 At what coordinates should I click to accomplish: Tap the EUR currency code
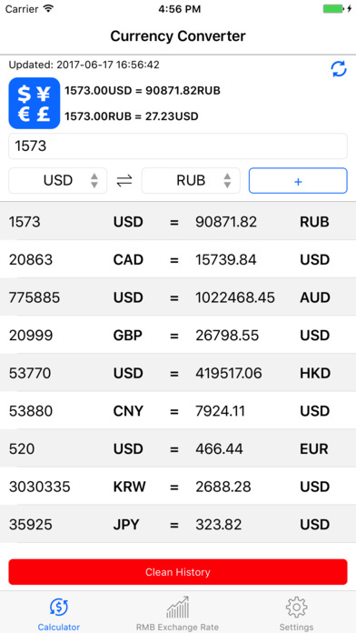314,449
